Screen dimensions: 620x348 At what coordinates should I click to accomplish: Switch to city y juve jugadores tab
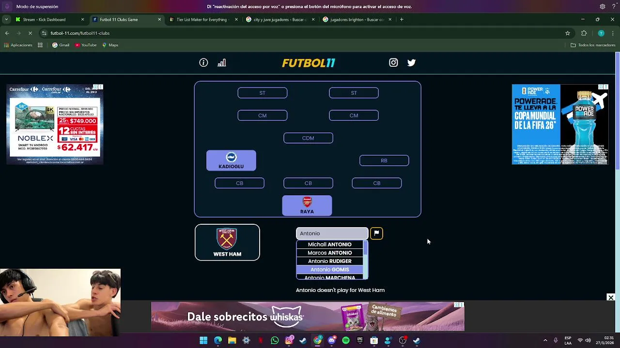pyautogui.click(x=279, y=19)
